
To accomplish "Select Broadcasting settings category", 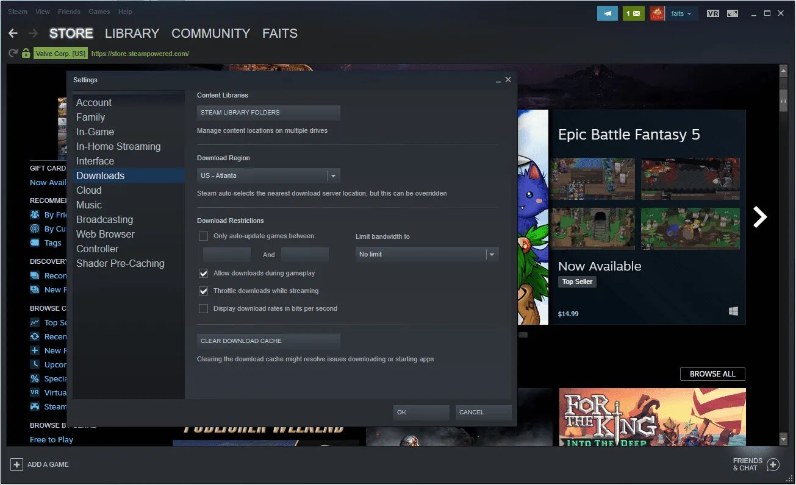I will click(x=129, y=219).
